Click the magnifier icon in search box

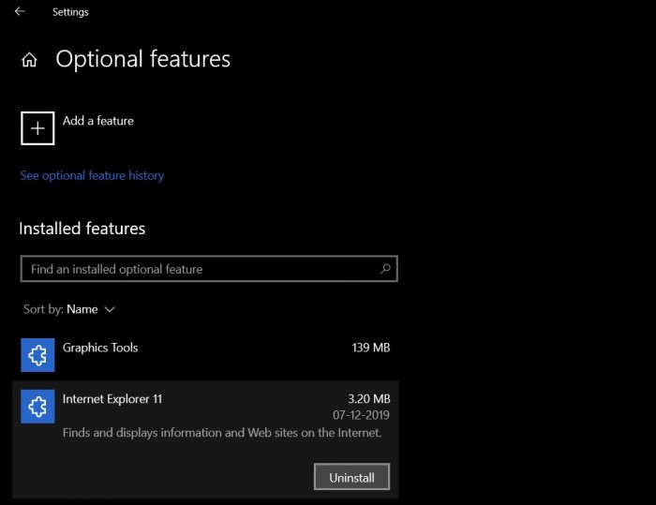[x=385, y=269]
